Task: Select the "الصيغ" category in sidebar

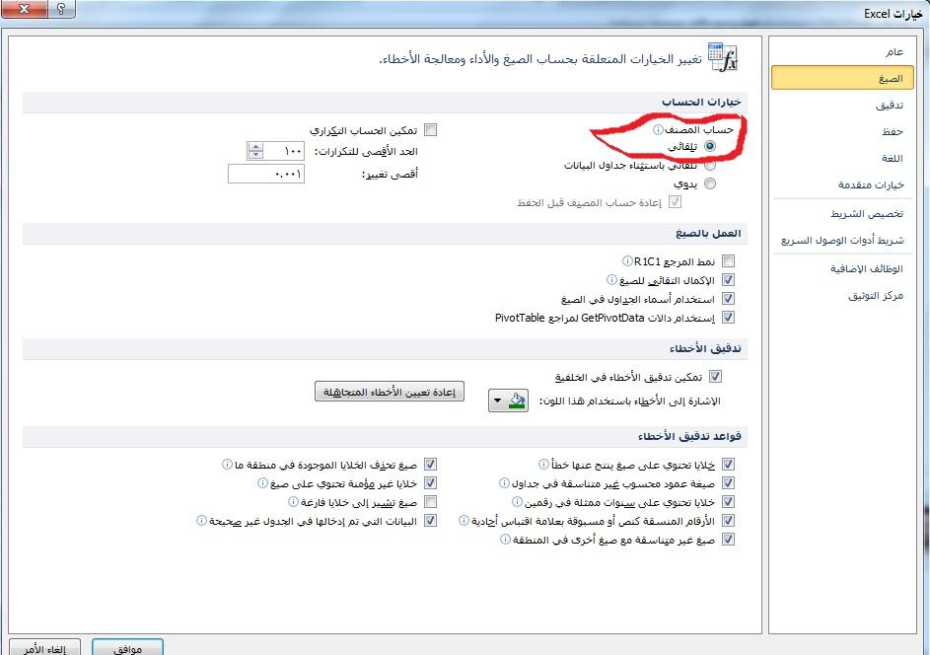Action: click(x=842, y=78)
